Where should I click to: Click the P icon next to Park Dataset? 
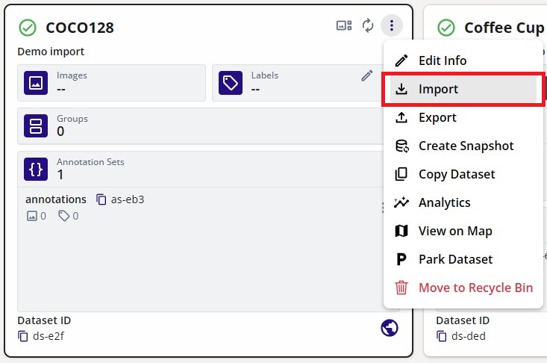(x=401, y=259)
